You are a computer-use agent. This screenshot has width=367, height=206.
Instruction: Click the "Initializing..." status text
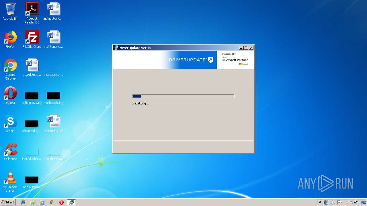click(x=140, y=103)
